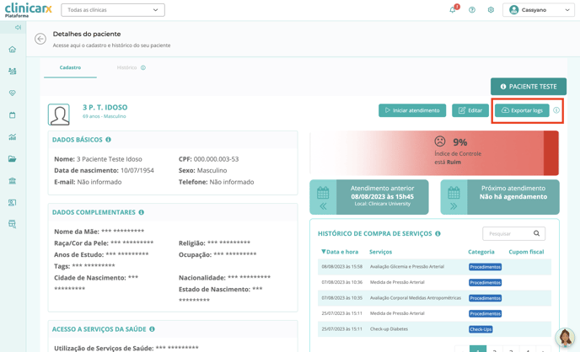Click the help question mark icon
The width and height of the screenshot is (580, 352).
click(472, 10)
